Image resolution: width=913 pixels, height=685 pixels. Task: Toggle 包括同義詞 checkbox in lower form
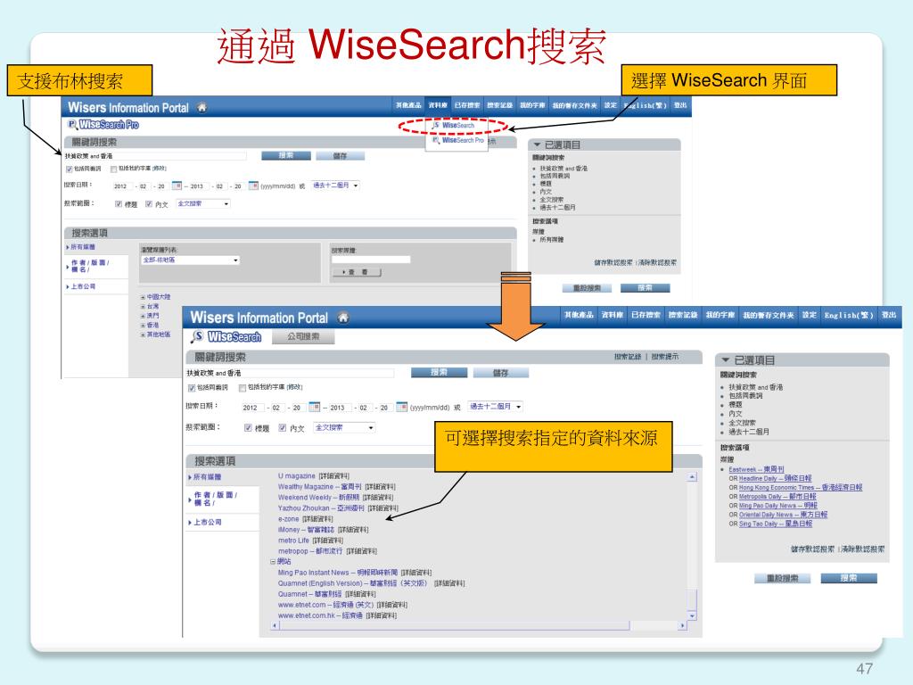[192, 388]
